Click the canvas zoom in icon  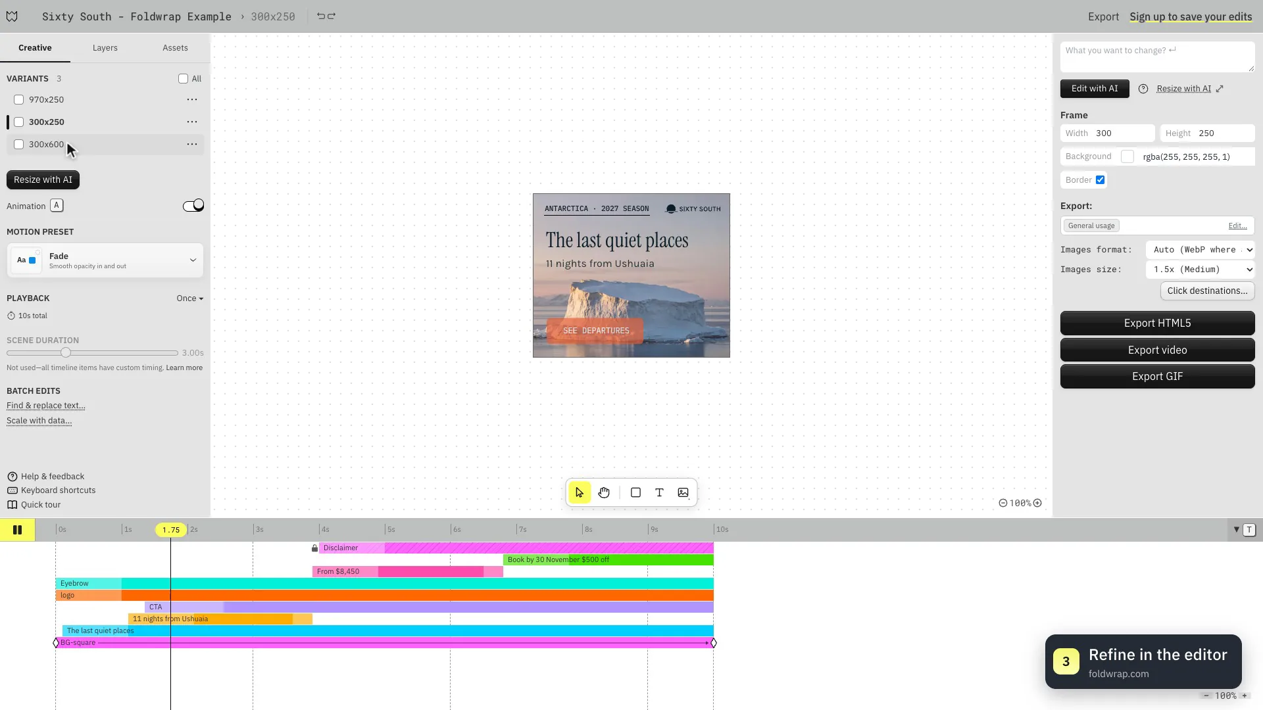click(1037, 503)
